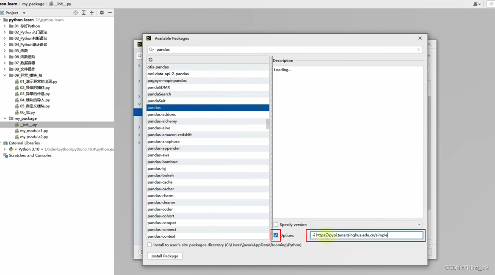Screen dimensions: 495x275
Task: Click the Install Package button
Action: pyautogui.click(x=165, y=256)
